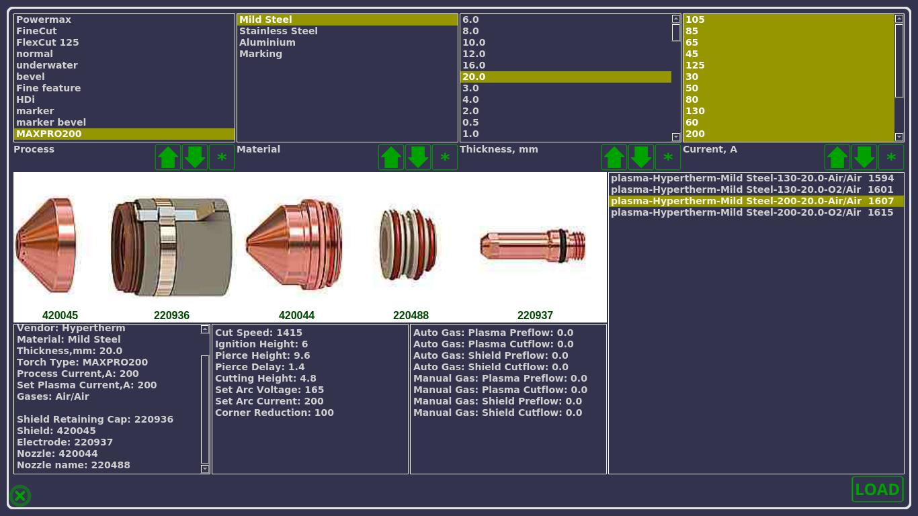Image resolution: width=918 pixels, height=516 pixels.
Task: Click the down arrow for Current list
Action: [x=864, y=157]
